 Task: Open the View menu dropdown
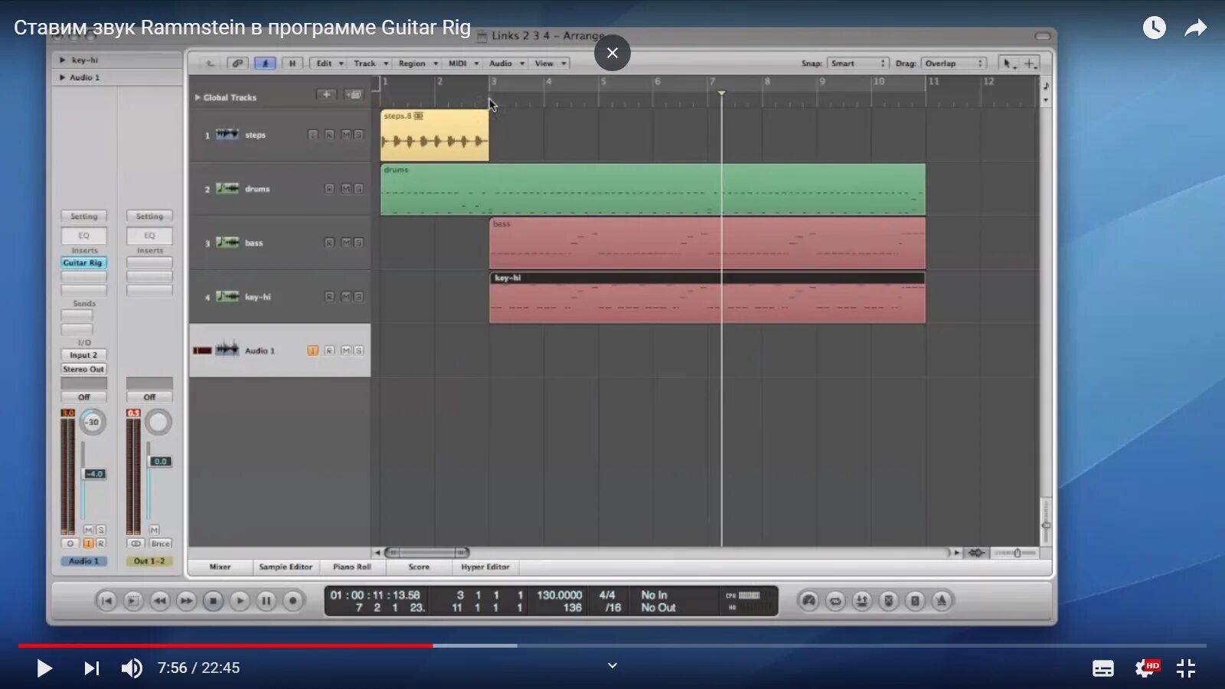point(550,64)
